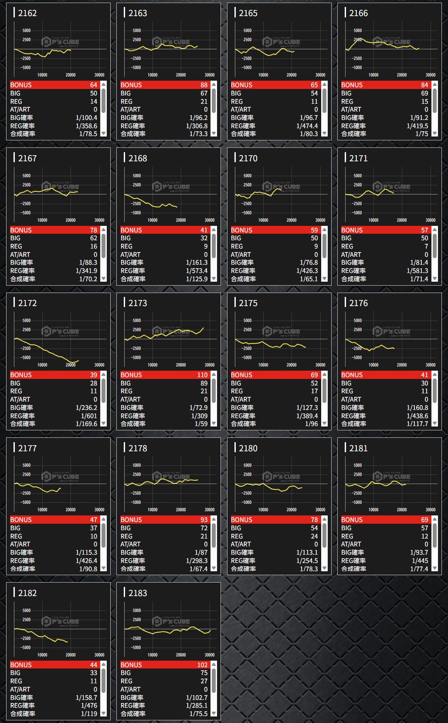Click the scrollbar thumb in machine 2175's stats list
This screenshot has width=448, height=723.
coord(324,391)
